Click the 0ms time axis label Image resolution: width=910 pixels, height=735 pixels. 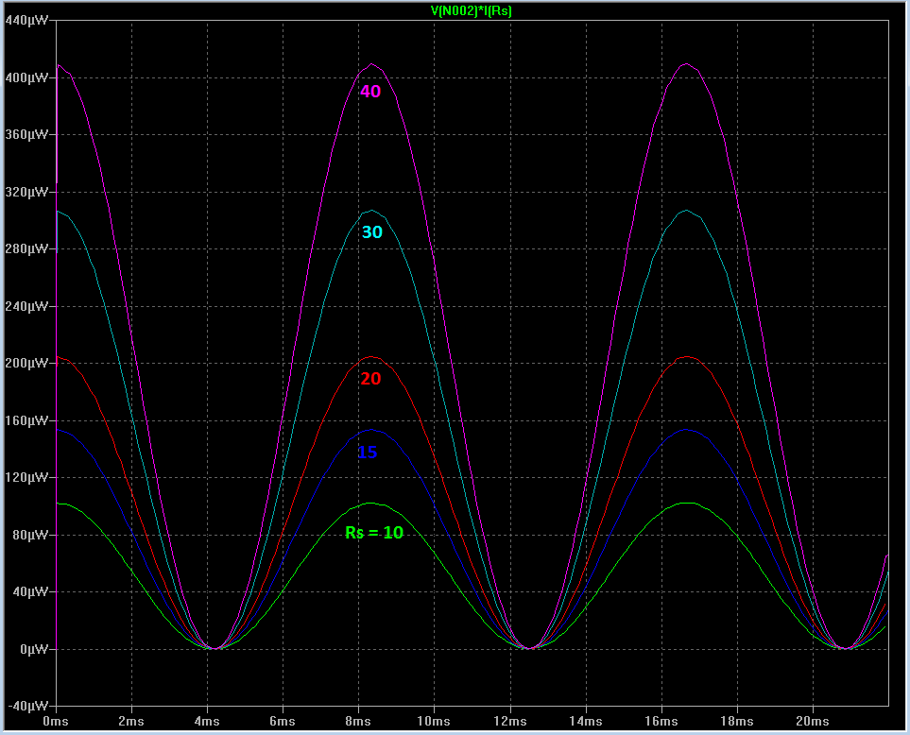(56, 721)
